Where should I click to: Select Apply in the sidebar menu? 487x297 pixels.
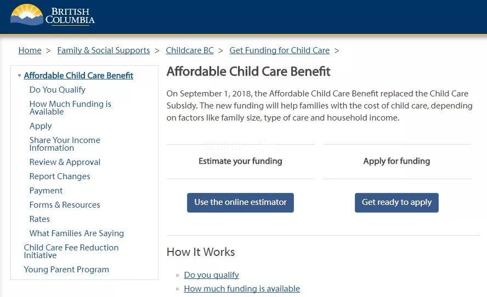pyautogui.click(x=41, y=126)
